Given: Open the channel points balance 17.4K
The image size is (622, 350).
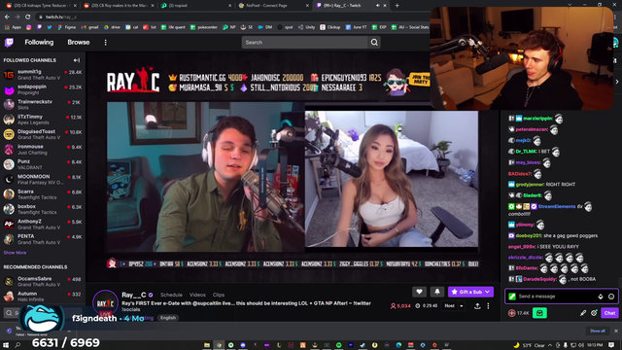Looking at the screenshot, I should click(x=519, y=313).
